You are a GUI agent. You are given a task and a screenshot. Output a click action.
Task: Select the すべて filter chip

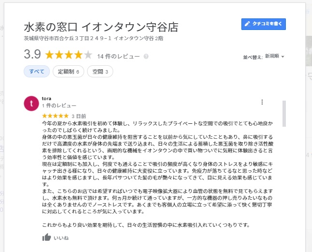37,72
